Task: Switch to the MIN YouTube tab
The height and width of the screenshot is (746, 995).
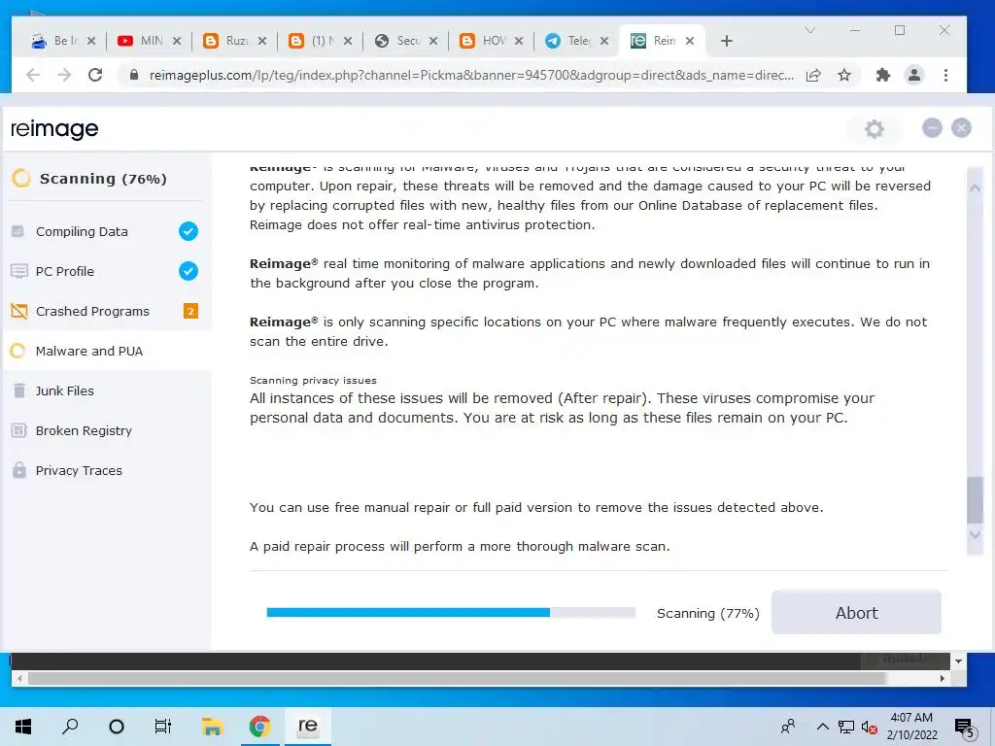Action: coord(149,41)
